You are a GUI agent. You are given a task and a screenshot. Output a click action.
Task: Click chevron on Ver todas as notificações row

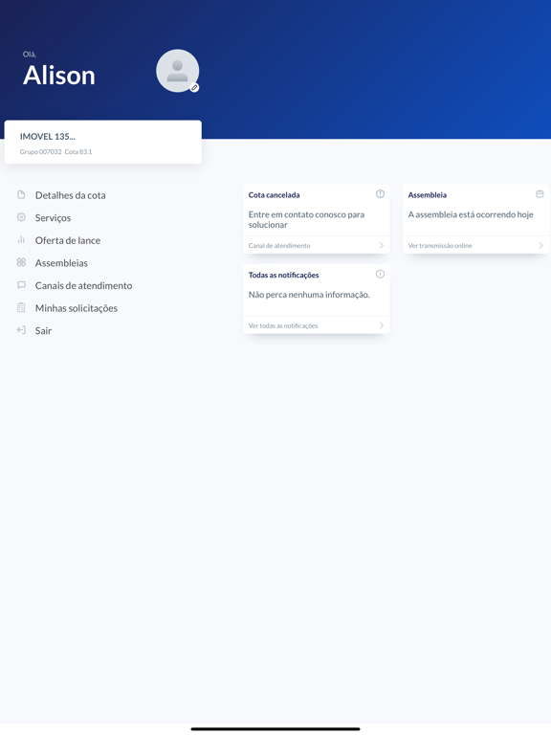pyautogui.click(x=382, y=325)
